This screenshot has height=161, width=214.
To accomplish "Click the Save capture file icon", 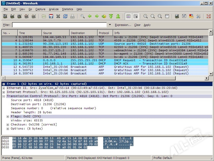I will click(x=51, y=16).
